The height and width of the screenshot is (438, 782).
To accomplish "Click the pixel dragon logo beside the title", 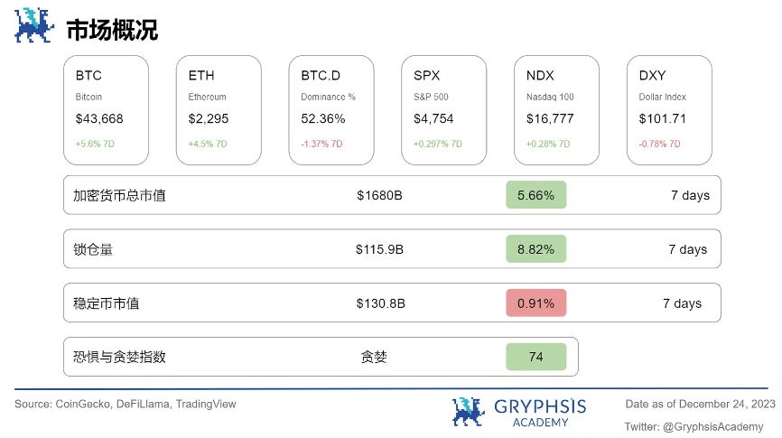I will [x=34, y=26].
